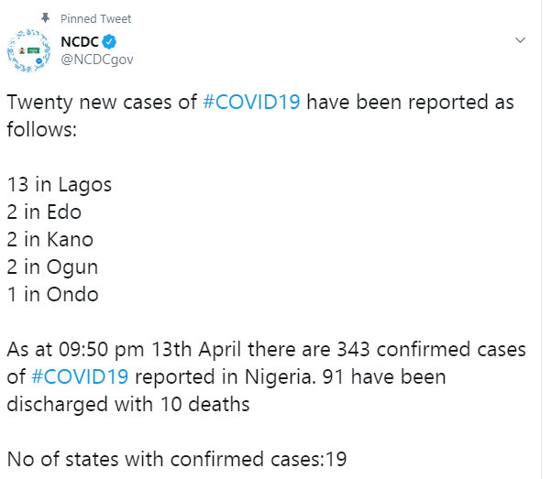
Task: Open the NCDC display name link
Action: click(x=80, y=42)
